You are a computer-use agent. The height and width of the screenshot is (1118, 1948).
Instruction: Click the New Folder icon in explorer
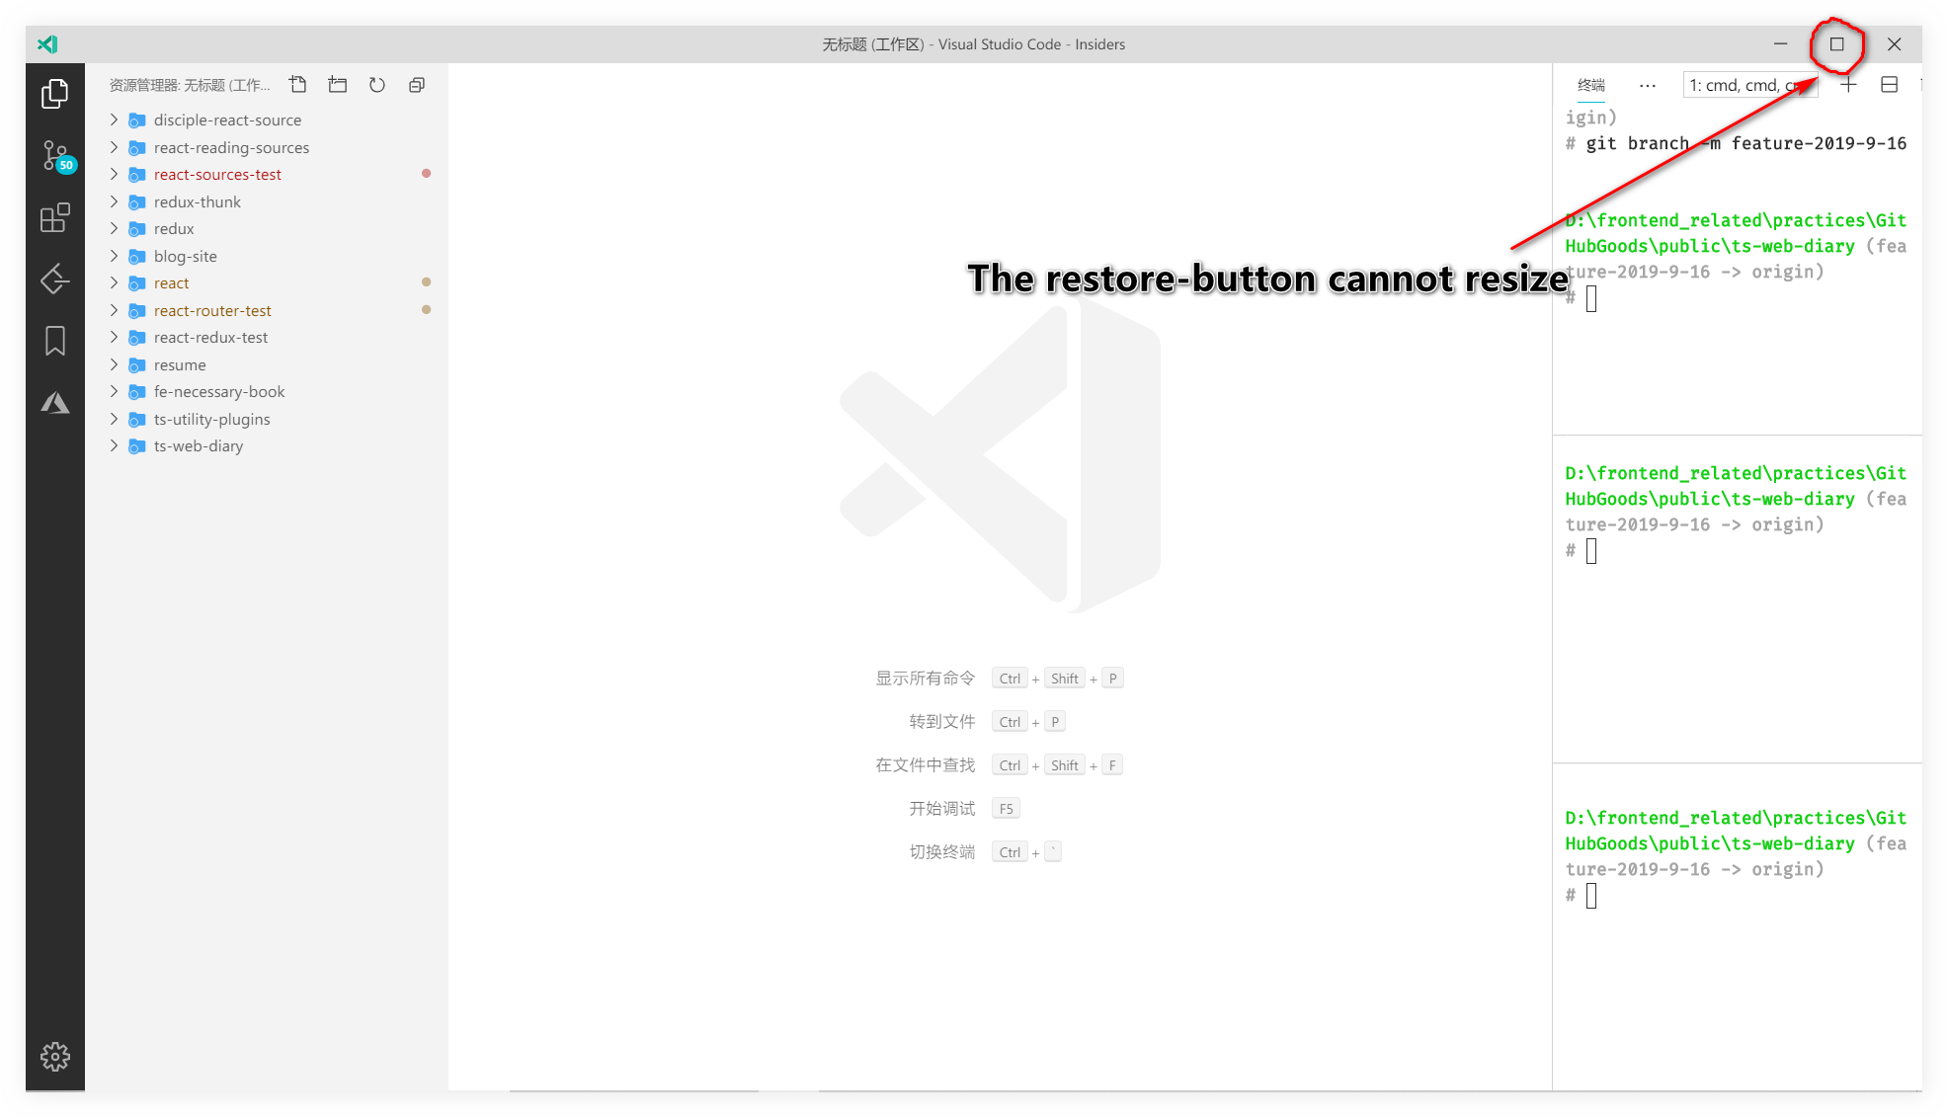[x=338, y=85]
